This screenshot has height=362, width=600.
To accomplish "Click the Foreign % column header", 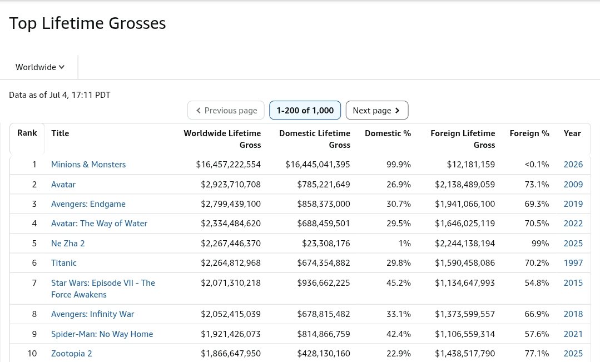I will point(529,133).
